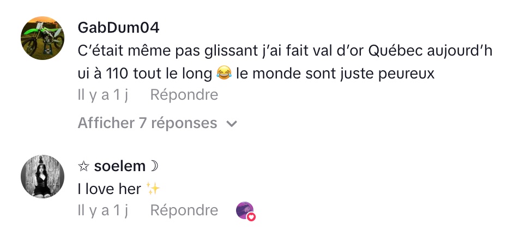Click the star icon before soelem

click(85, 166)
